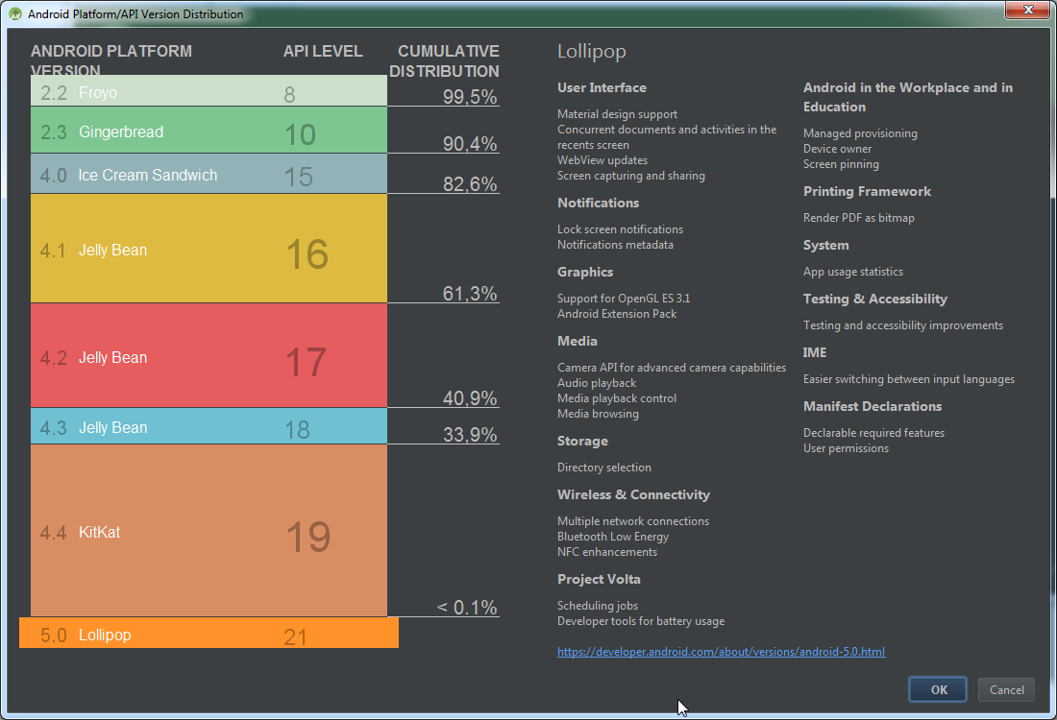Open the developer.android.com android-5.0 link
Screen dimensions: 1057x720
click(x=721, y=651)
